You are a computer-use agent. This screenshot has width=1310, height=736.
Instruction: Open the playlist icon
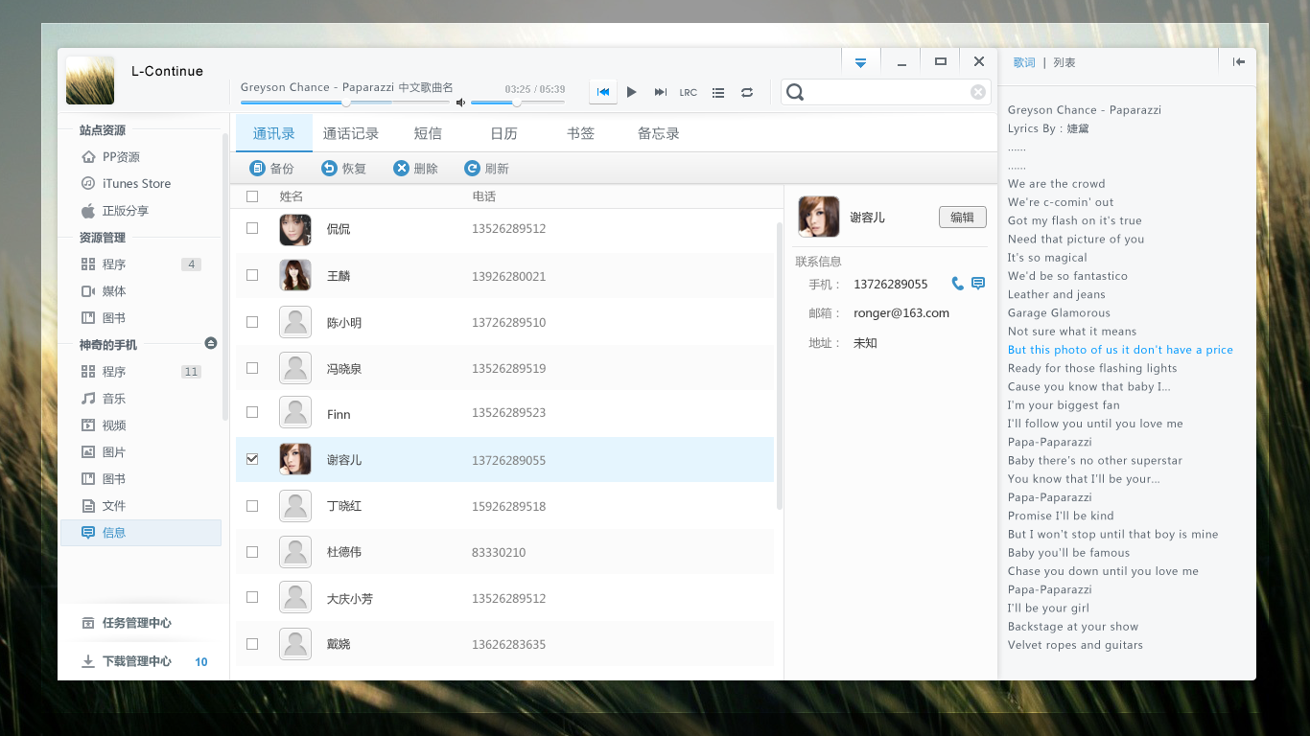(x=718, y=92)
